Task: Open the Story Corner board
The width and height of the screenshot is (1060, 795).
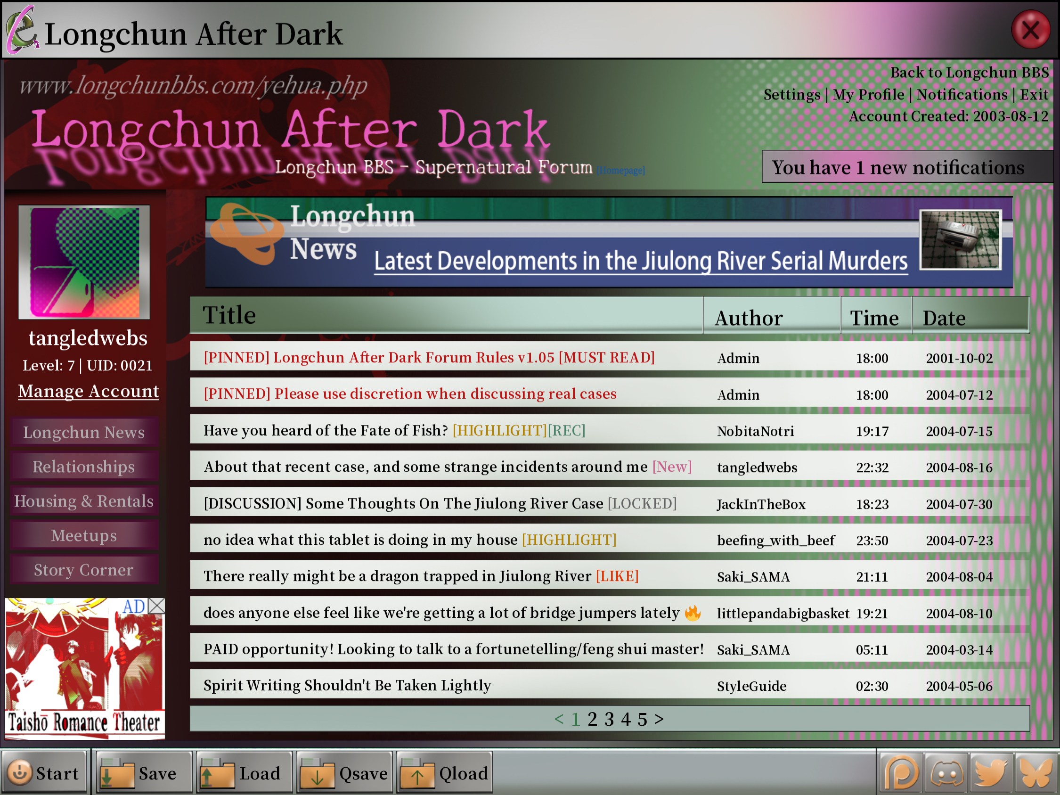Action: click(84, 569)
